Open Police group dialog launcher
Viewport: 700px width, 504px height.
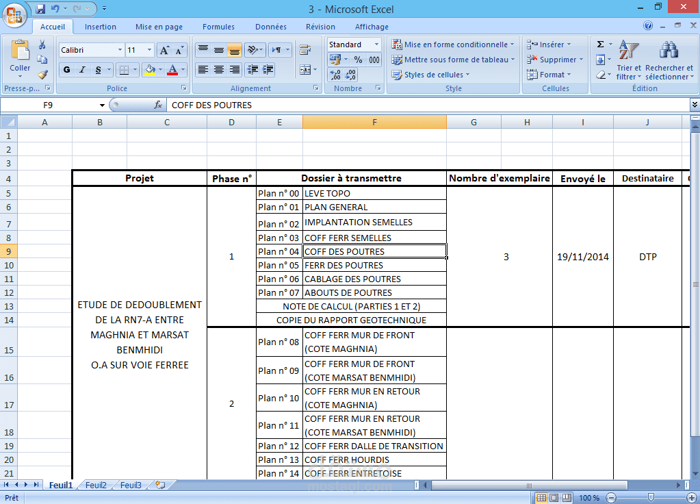183,88
